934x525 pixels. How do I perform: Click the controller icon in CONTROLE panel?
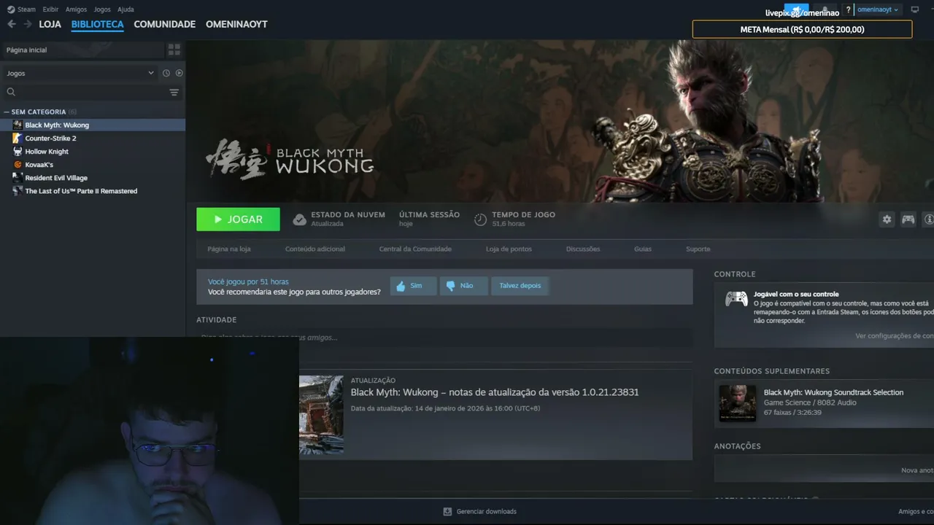[736, 299]
